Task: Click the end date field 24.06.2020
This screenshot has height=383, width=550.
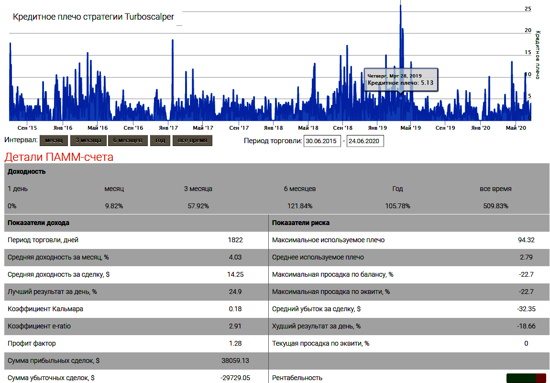Action: pos(365,141)
